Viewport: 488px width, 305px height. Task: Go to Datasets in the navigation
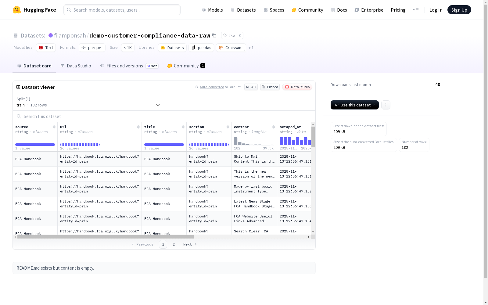243,10
